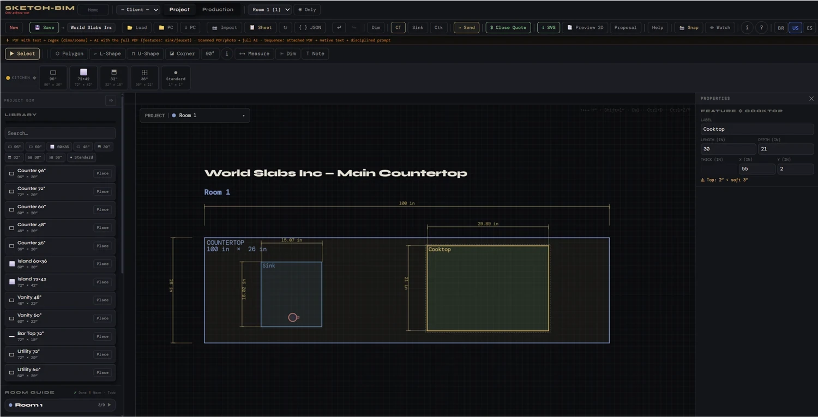Toggle the Dim layer in top toolbar
The width and height of the screenshot is (818, 417).
click(x=376, y=27)
